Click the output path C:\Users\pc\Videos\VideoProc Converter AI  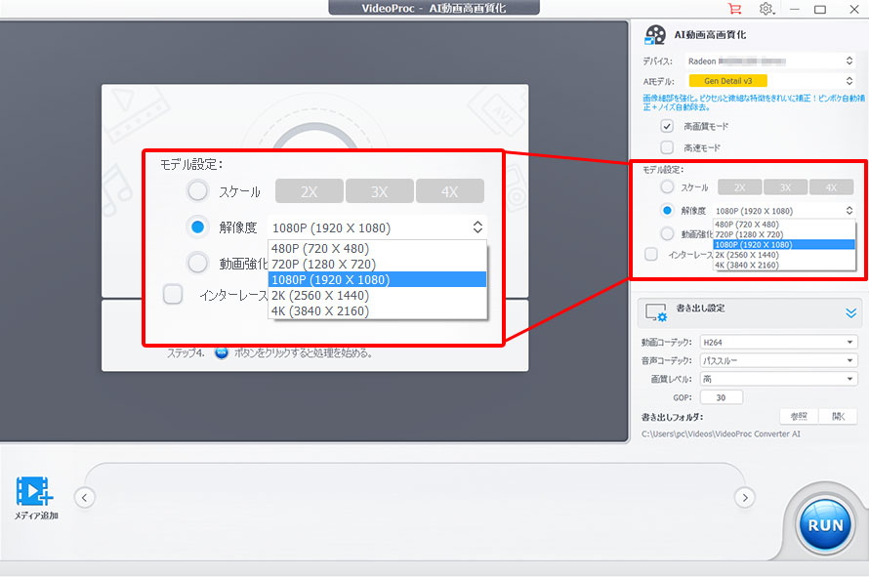(721, 434)
